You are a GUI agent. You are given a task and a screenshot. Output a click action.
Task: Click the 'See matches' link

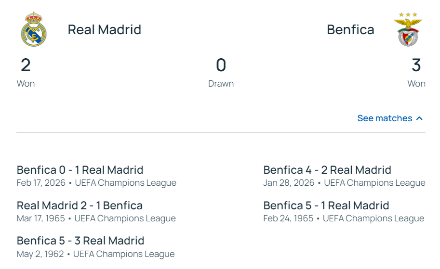pyautogui.click(x=385, y=118)
